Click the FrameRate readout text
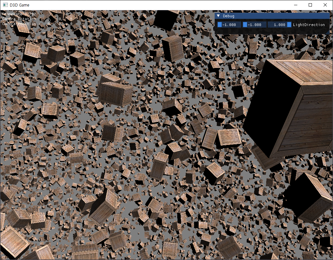Screen dimensions: 333x260 pos(19,14)
